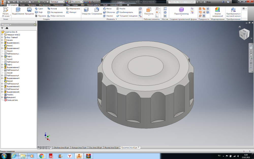
Task: Switch to the Эскиз ribbon tab
Action: coord(22,5)
